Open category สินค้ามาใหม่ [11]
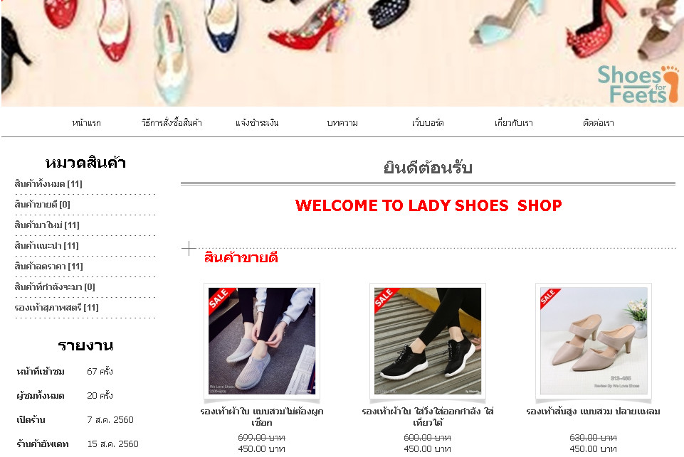 [x=47, y=225]
